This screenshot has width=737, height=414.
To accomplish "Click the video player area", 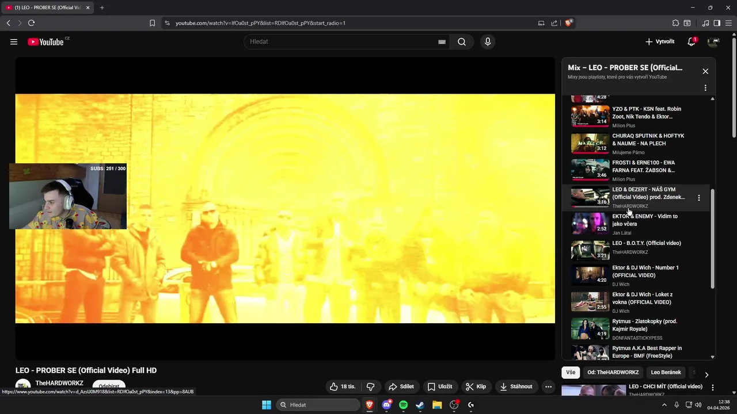I will click(x=285, y=208).
